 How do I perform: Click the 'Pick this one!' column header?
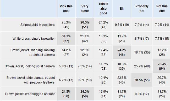point(66,9)
